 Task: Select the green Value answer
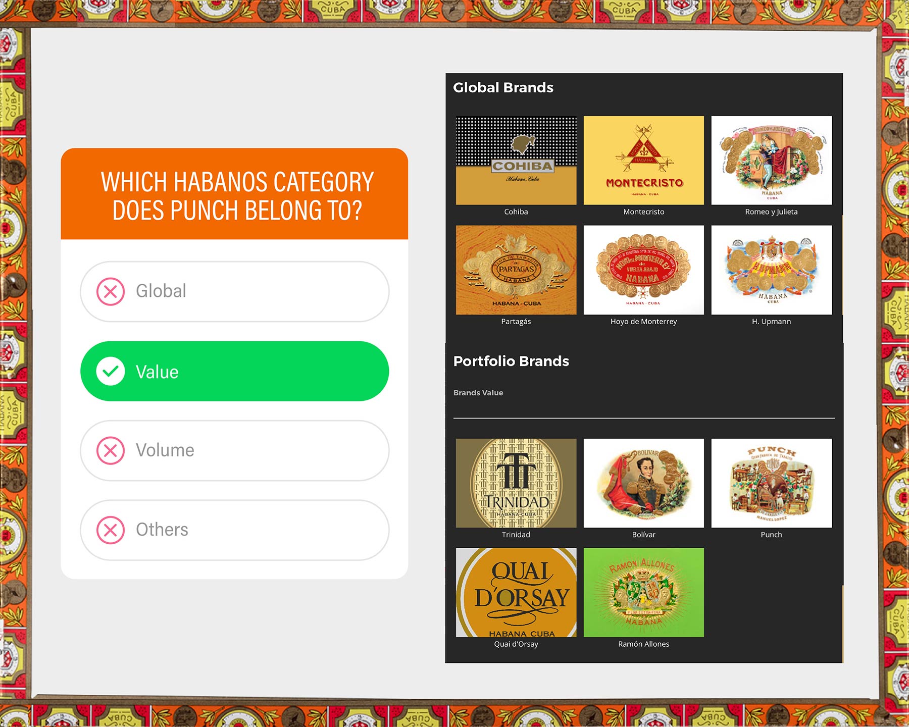(234, 371)
